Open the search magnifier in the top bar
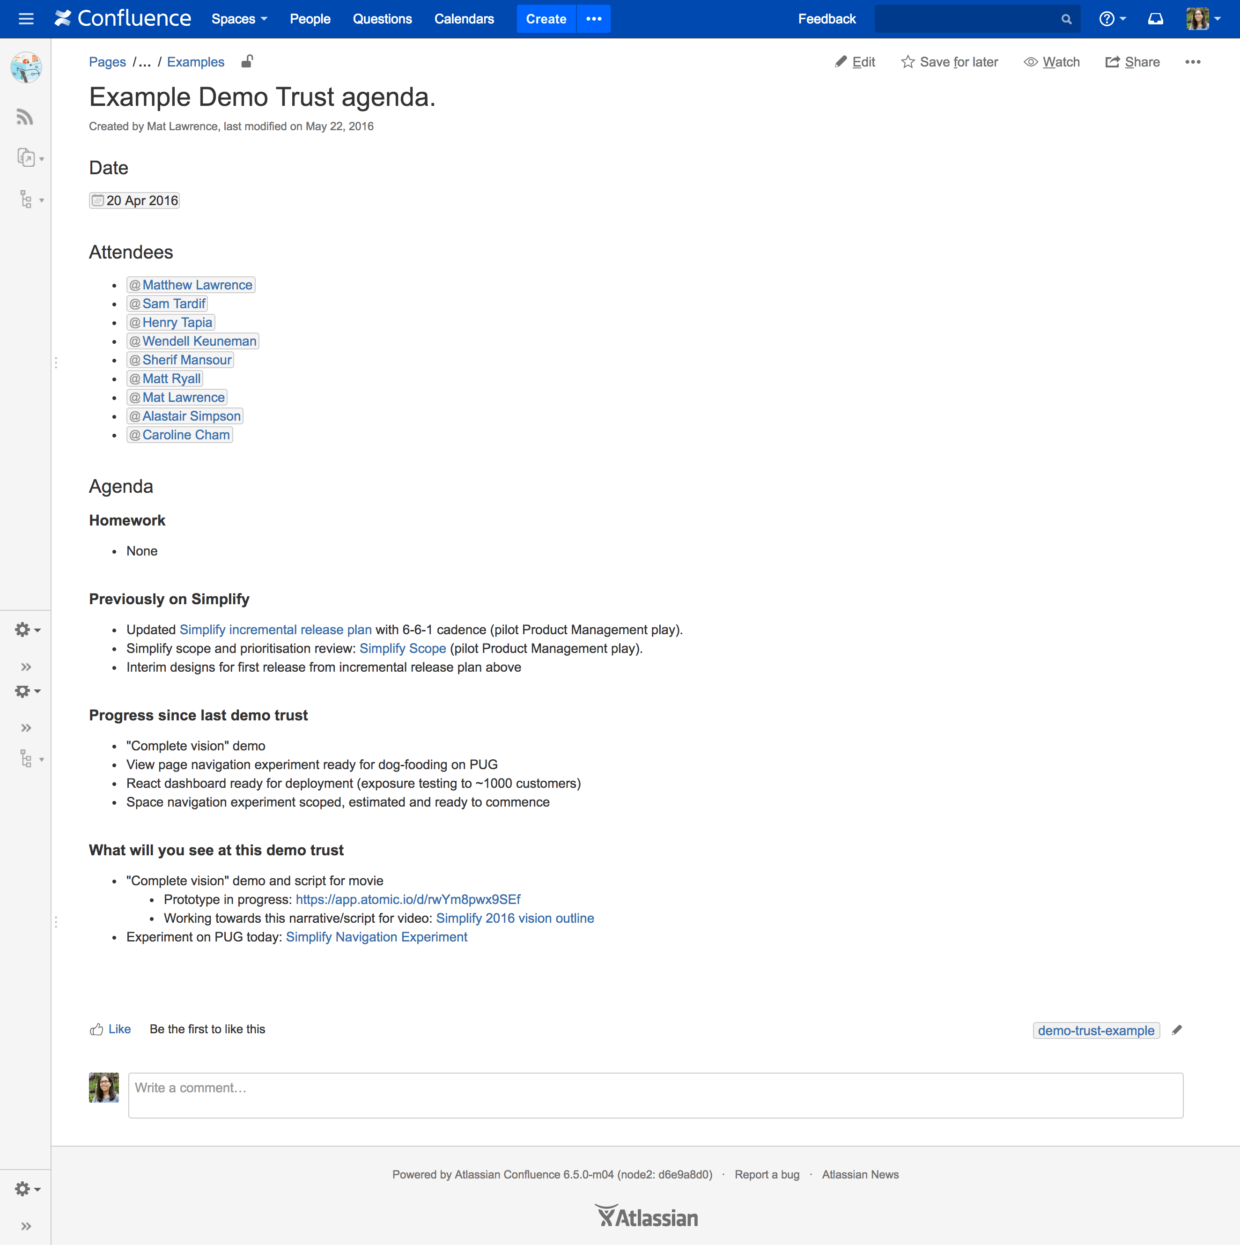Image resolution: width=1240 pixels, height=1245 pixels. click(x=1066, y=19)
